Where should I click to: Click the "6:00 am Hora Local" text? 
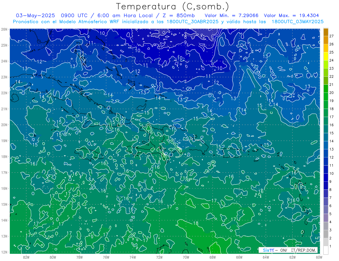(x=125, y=15)
